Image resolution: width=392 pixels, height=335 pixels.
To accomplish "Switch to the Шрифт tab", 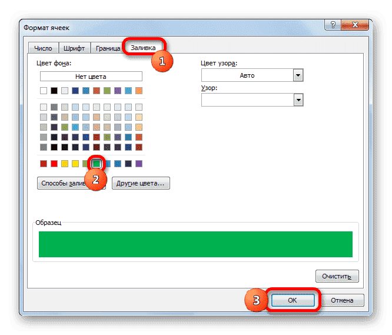I will coord(74,48).
